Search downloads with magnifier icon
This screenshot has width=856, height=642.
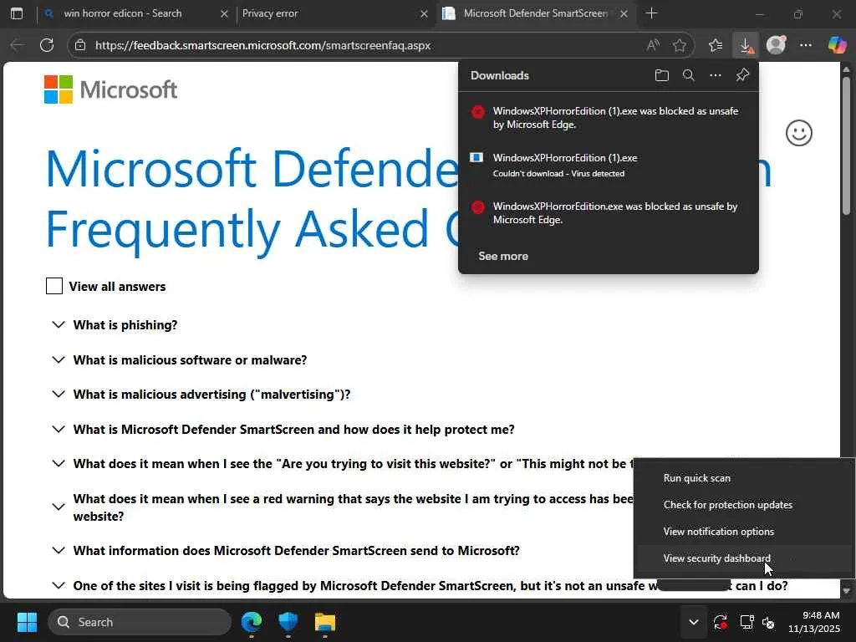click(689, 75)
